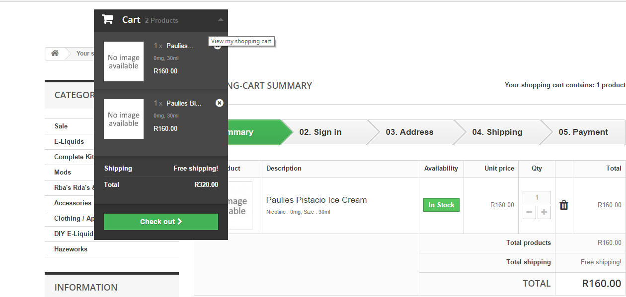Click the Cart title link

coord(131,20)
